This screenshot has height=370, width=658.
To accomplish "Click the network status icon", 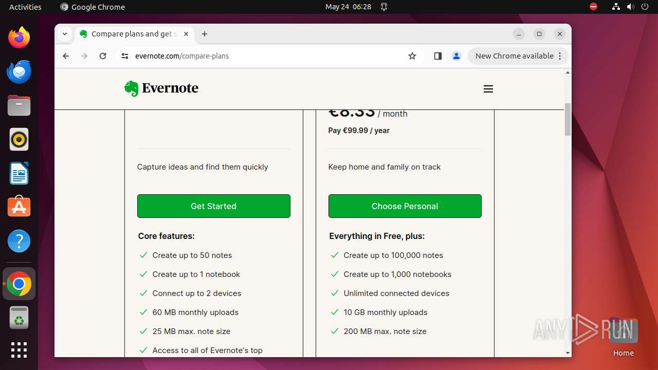I will [616, 7].
